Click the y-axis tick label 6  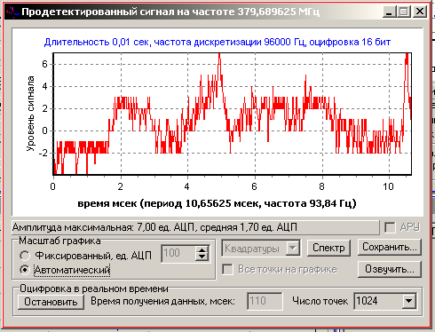pos(44,64)
